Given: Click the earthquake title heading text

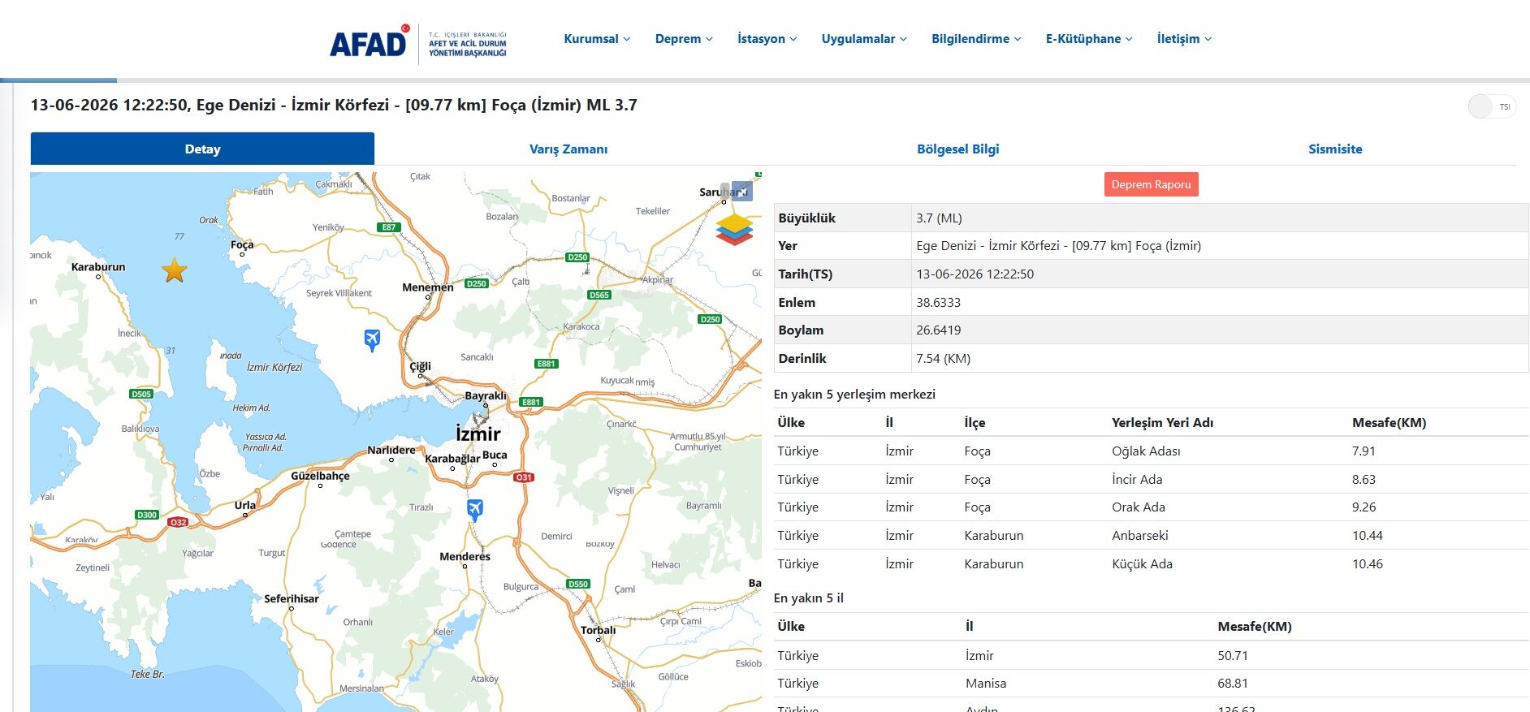Looking at the screenshot, I should tap(334, 105).
